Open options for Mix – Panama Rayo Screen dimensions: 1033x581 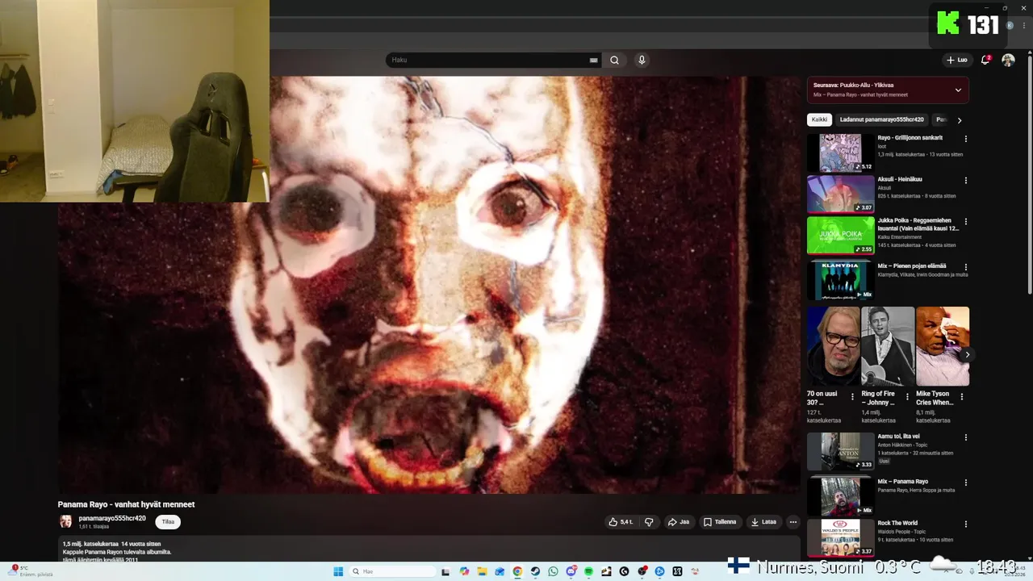click(966, 483)
